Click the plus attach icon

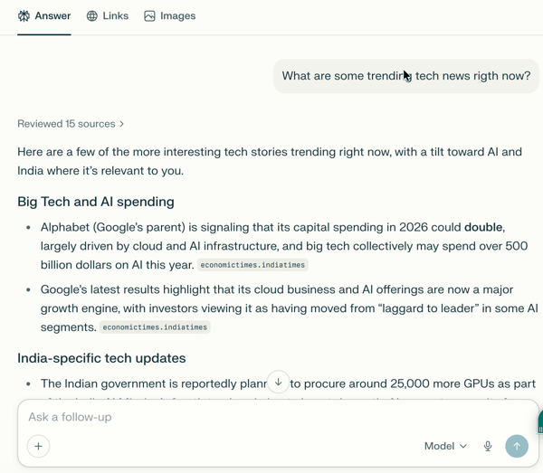38,446
